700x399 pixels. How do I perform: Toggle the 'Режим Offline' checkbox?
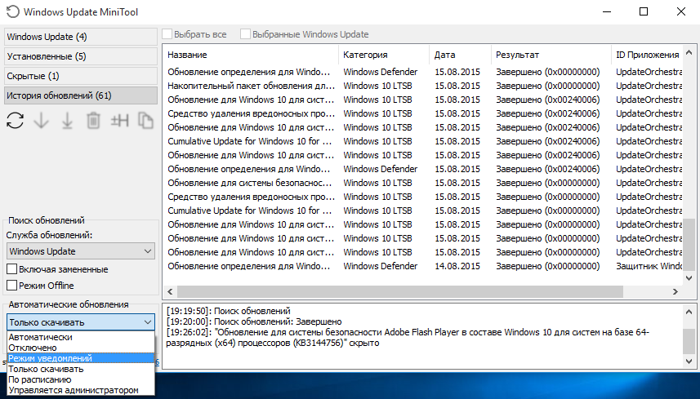pyautogui.click(x=12, y=286)
